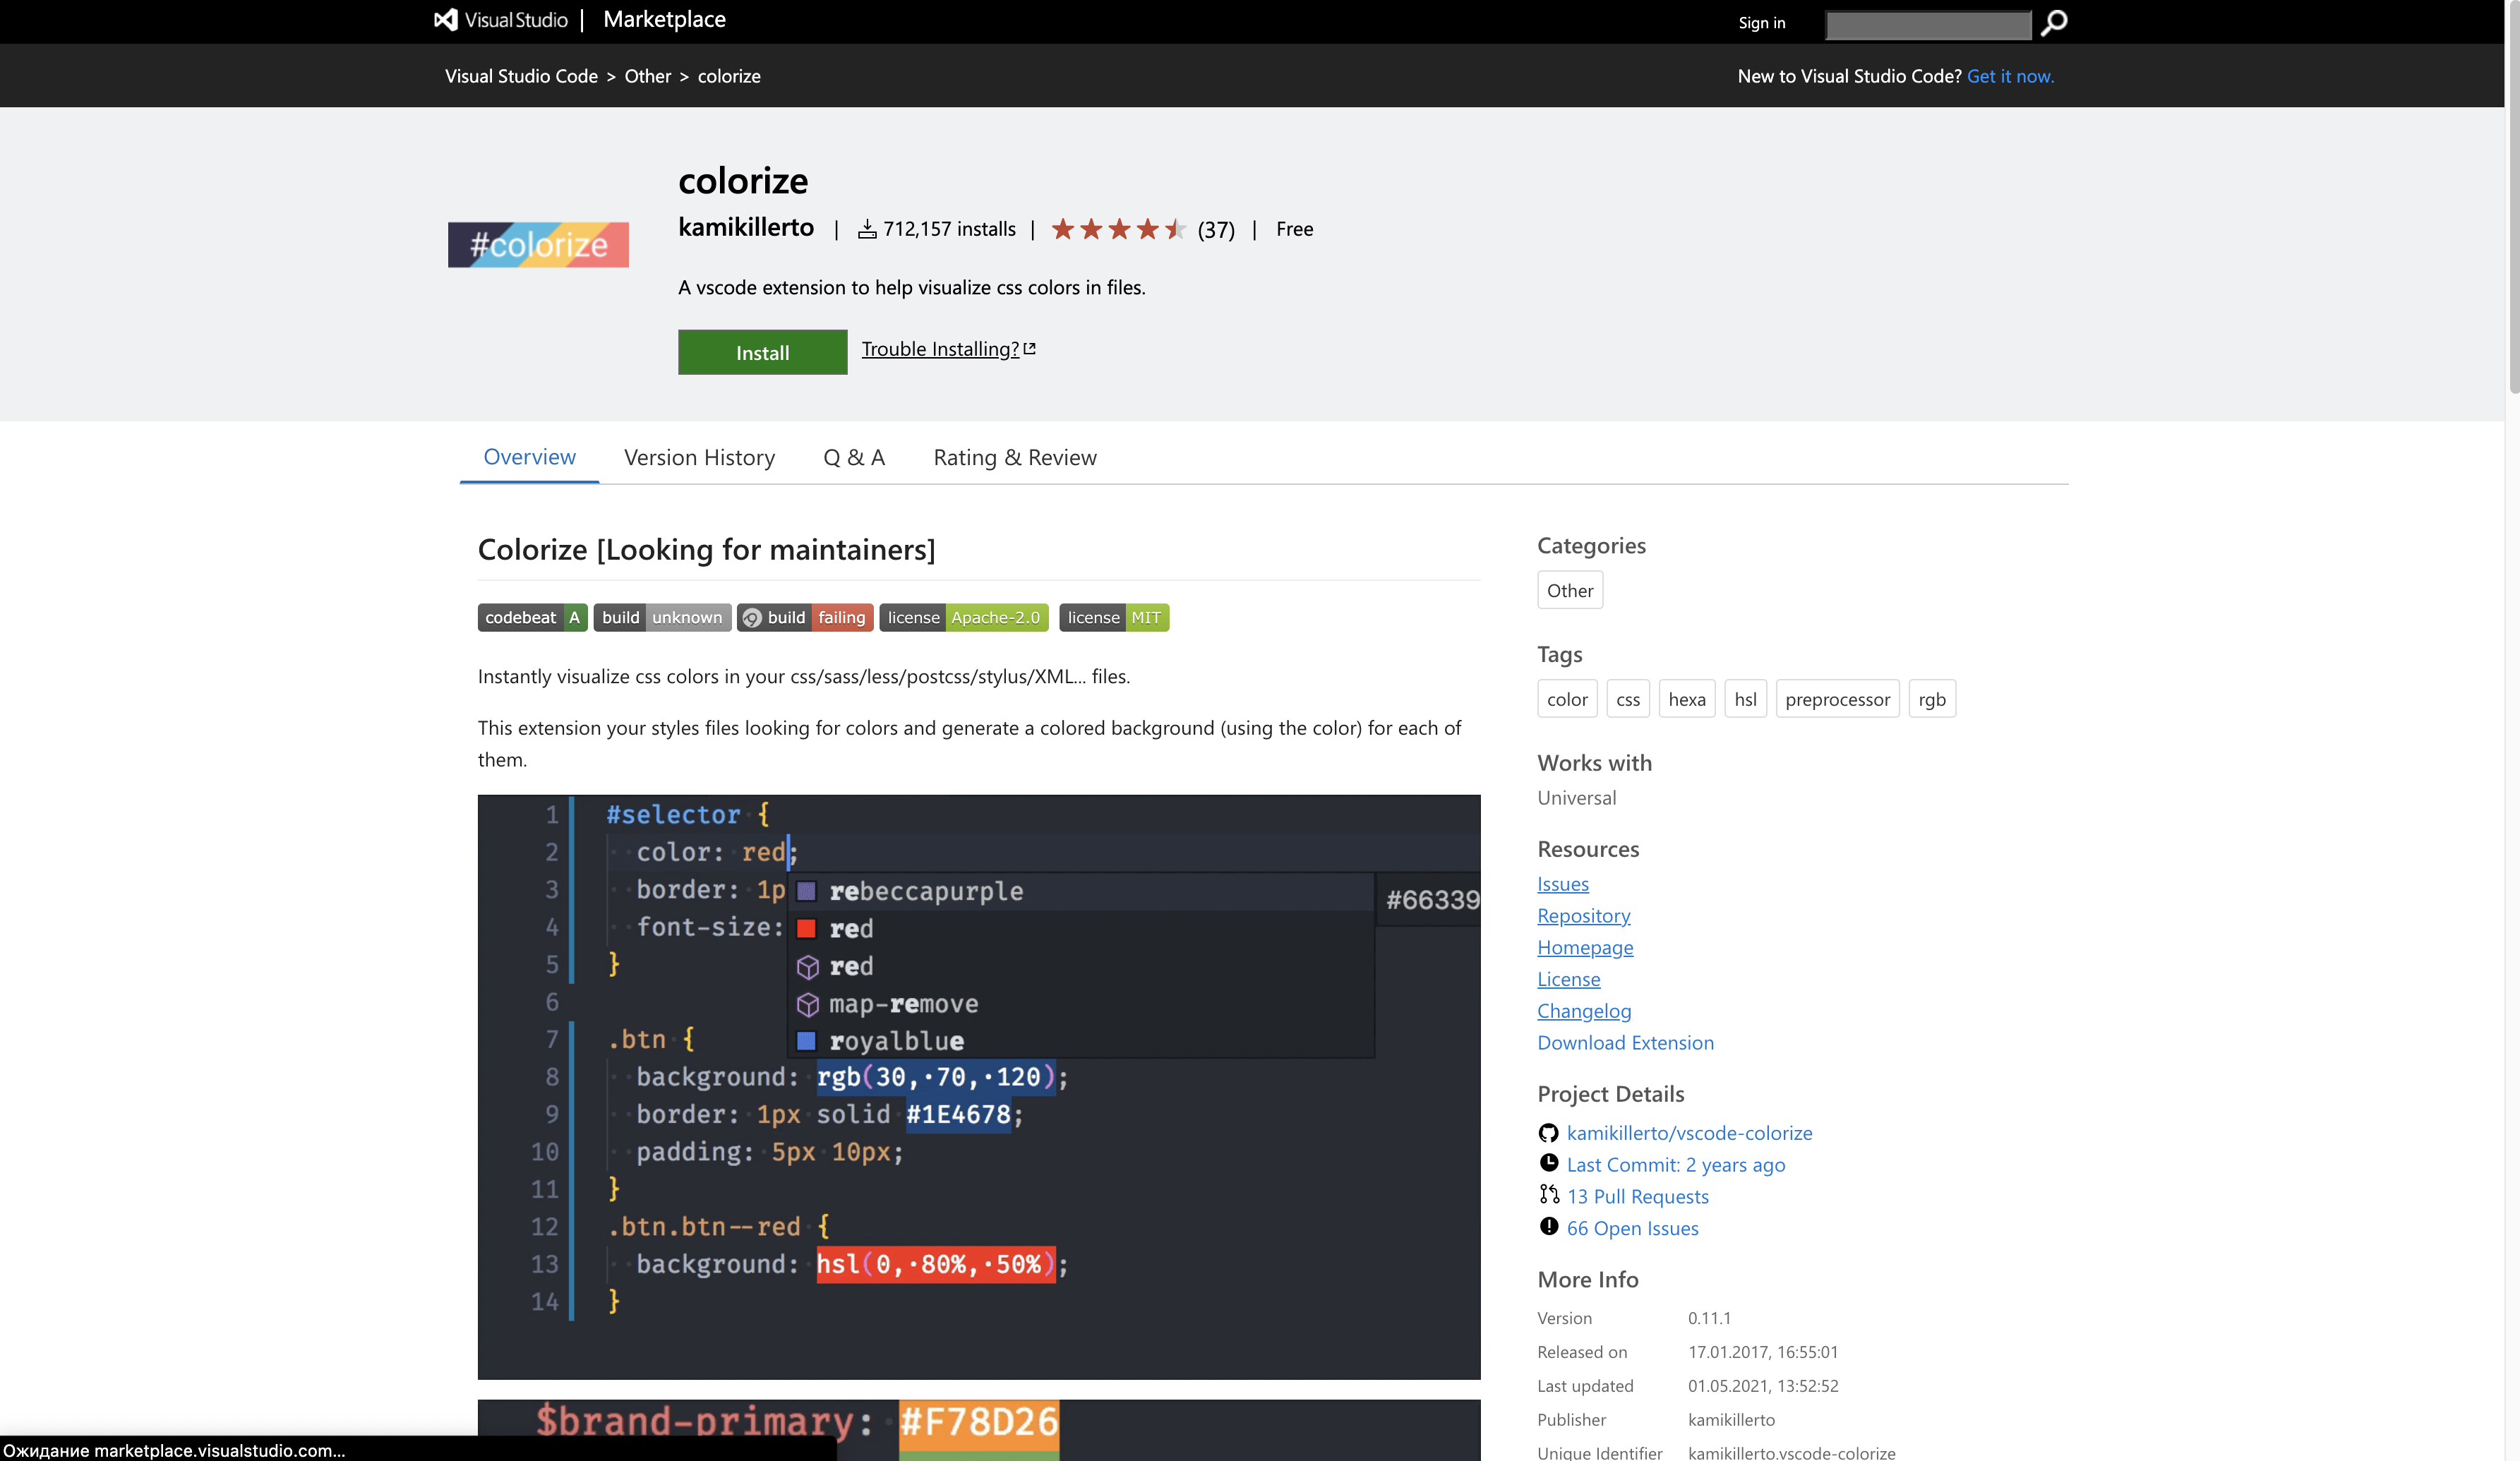Switch to the Version History tab

tap(699, 456)
